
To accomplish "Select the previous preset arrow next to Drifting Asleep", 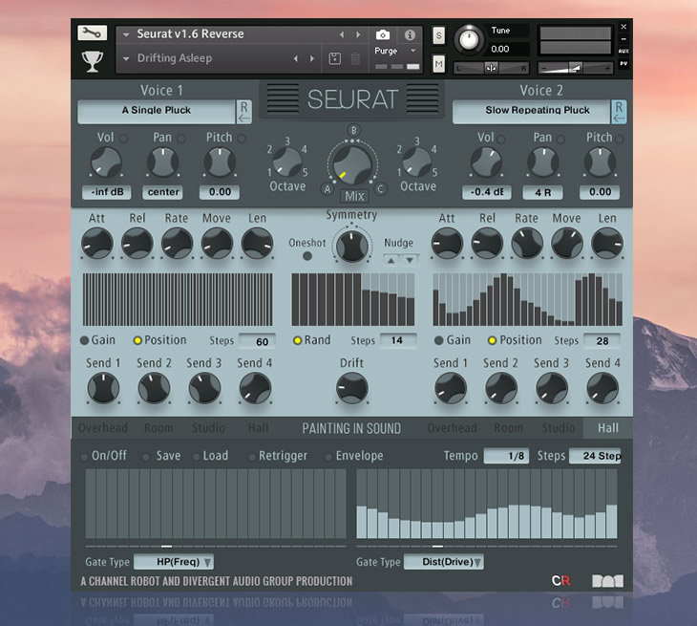I will [296, 58].
